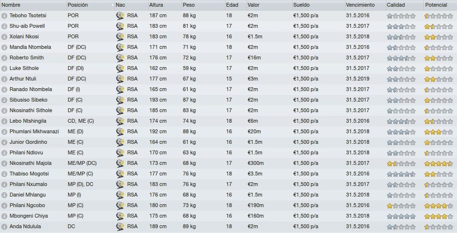Sort table by Nombre column header
This screenshot has height=233, width=457.
click(33, 5)
